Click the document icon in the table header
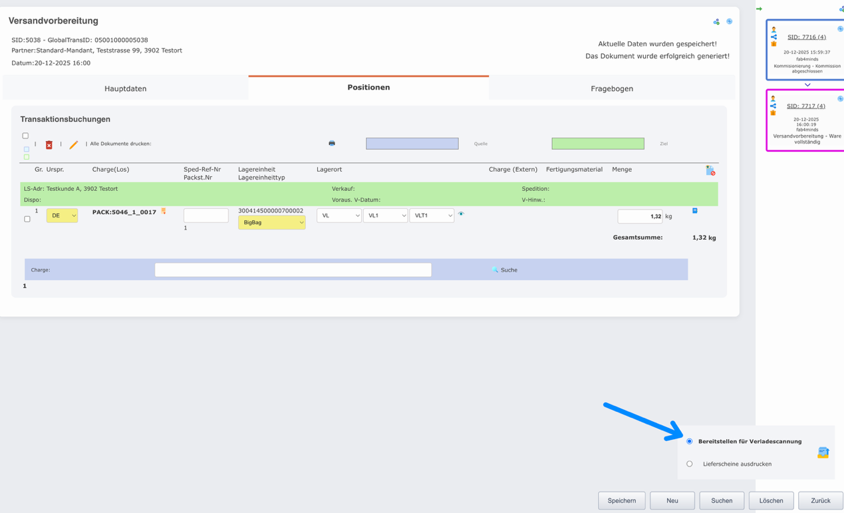The width and height of the screenshot is (844, 513). 710,171
